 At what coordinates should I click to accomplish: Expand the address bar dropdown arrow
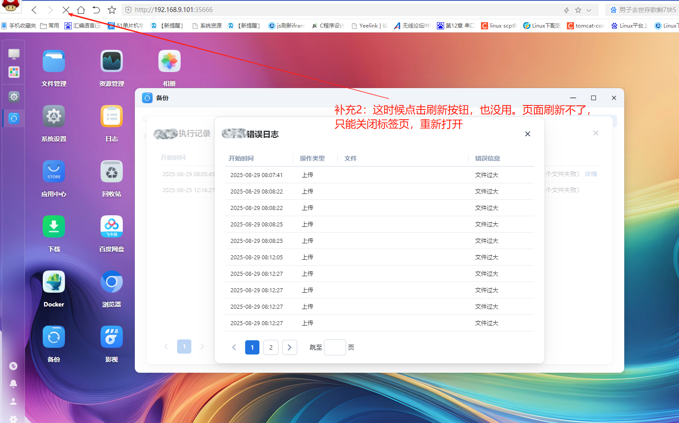[x=589, y=10]
